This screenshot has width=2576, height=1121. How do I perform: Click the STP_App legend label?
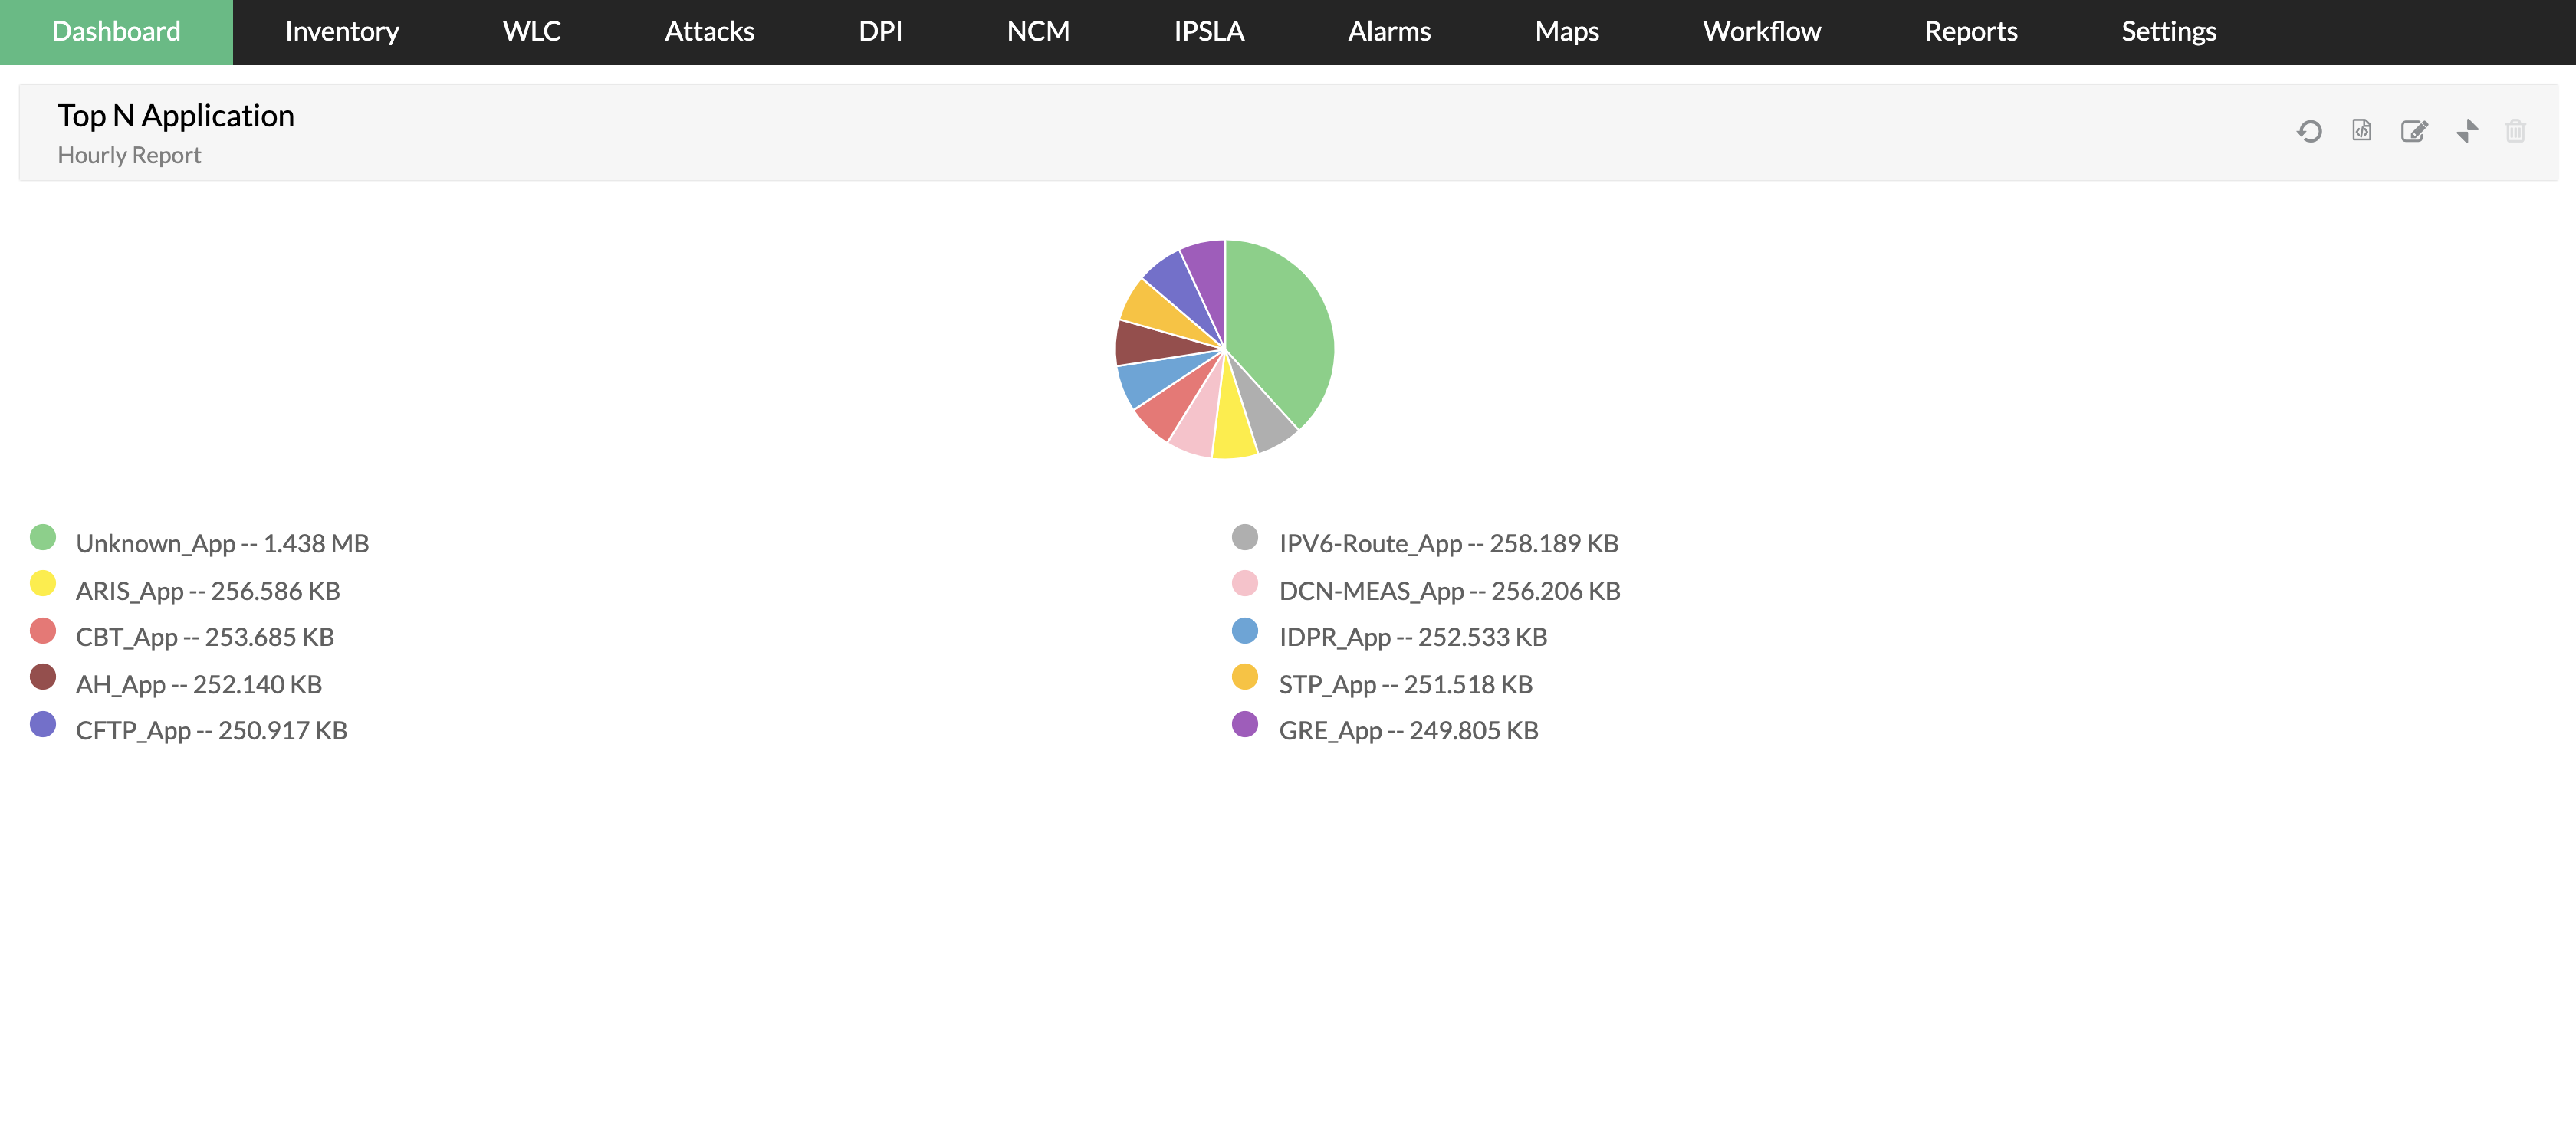1405,684
